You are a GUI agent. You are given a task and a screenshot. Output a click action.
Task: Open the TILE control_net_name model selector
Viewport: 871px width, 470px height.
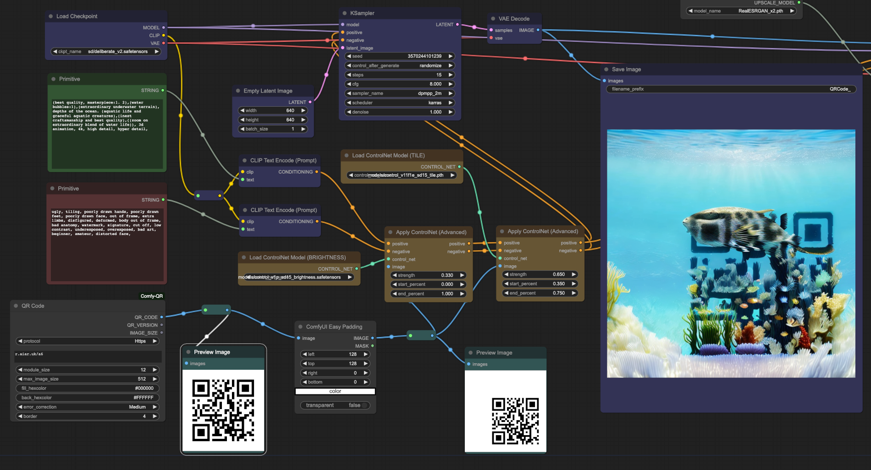point(401,175)
